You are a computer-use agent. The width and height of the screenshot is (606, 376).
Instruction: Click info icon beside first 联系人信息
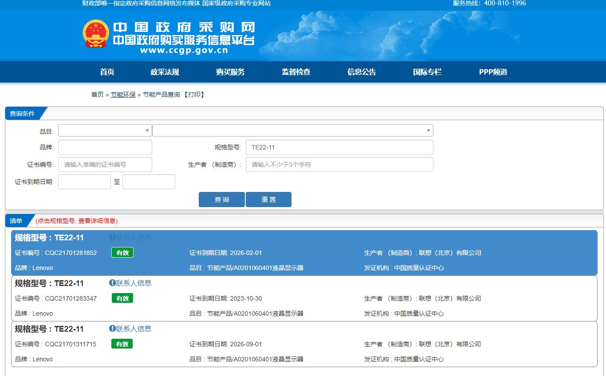pyautogui.click(x=112, y=237)
